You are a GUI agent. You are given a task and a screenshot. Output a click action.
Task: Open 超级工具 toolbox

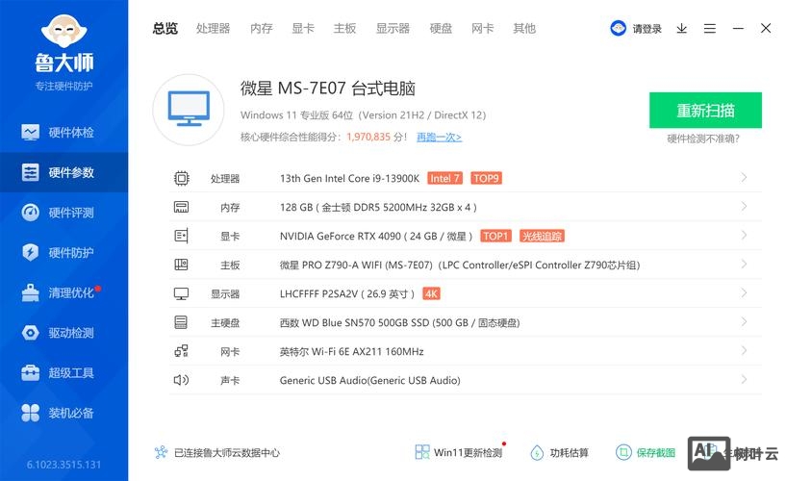click(63, 373)
